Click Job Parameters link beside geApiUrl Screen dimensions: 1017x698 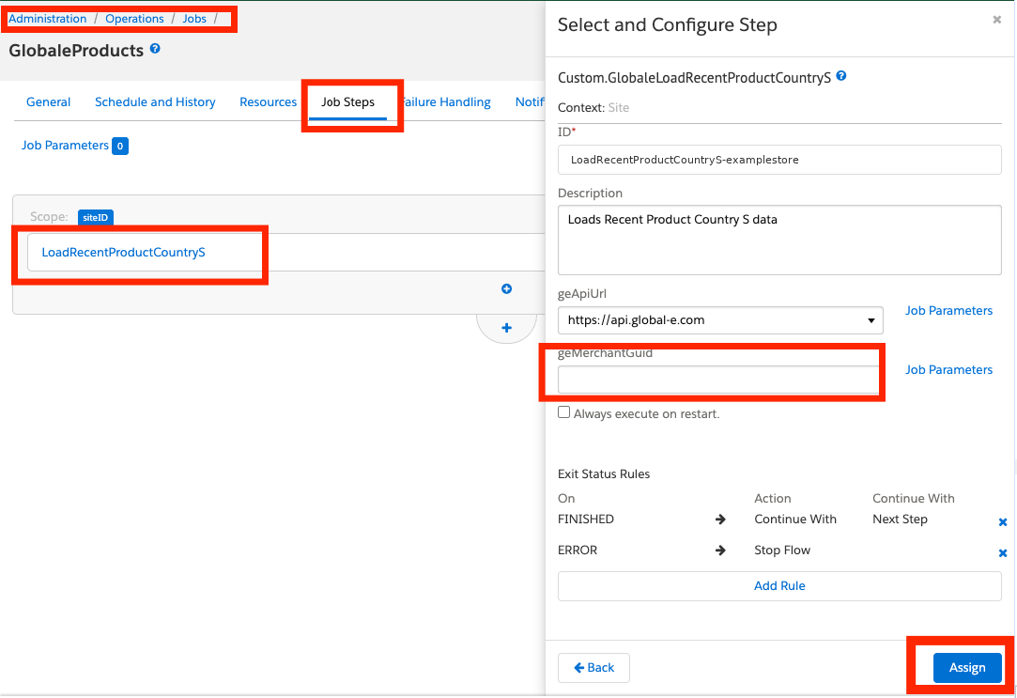click(x=948, y=311)
